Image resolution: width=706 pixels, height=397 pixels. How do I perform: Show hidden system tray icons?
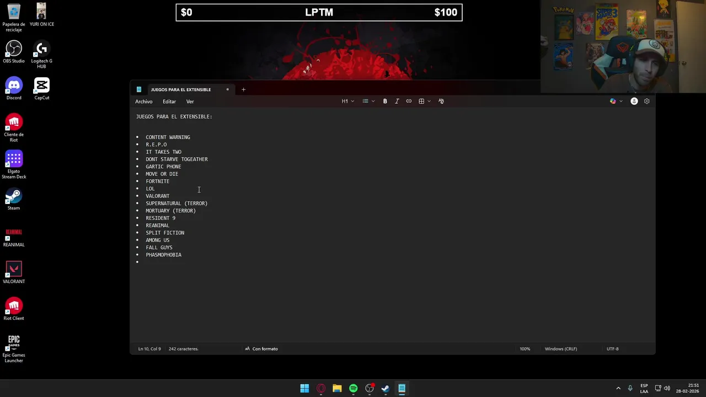(x=618, y=388)
